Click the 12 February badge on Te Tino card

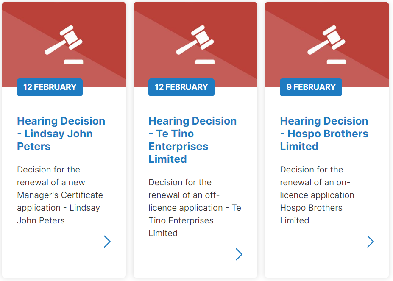pyautogui.click(x=181, y=87)
